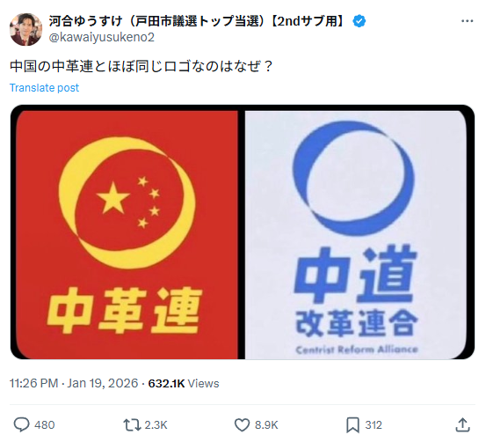The height and width of the screenshot is (442, 486).
Task: View the blue 中道改革連合 logo image
Action: 356,235
